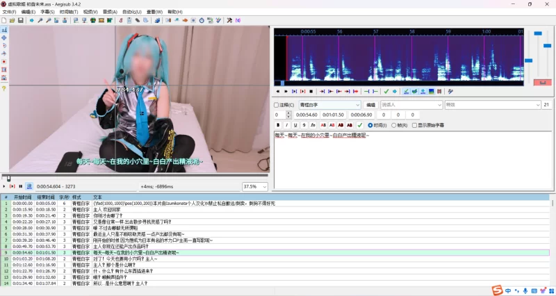This screenshot has width=556, height=296.
Task: Open Shift Times clock icon
Action: click(x=202, y=21)
